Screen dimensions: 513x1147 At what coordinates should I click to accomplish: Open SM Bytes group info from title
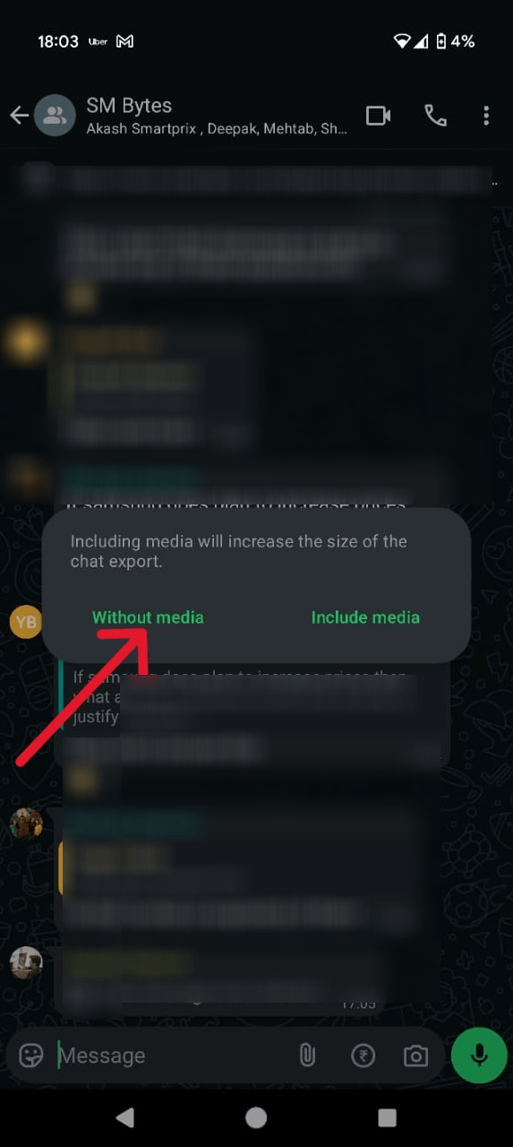[129, 106]
